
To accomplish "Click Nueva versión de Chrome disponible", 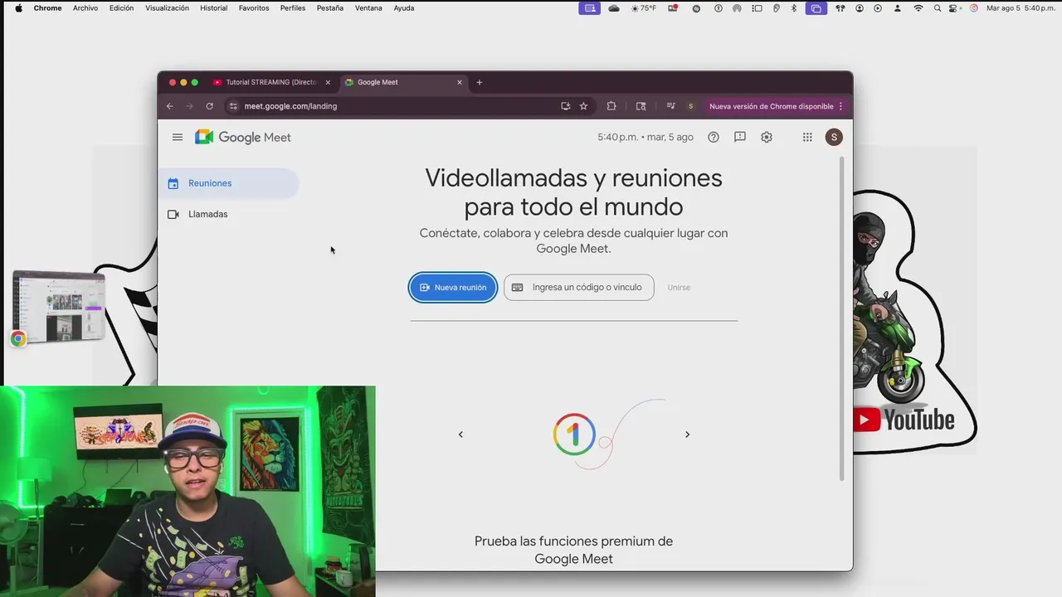I will 772,106.
